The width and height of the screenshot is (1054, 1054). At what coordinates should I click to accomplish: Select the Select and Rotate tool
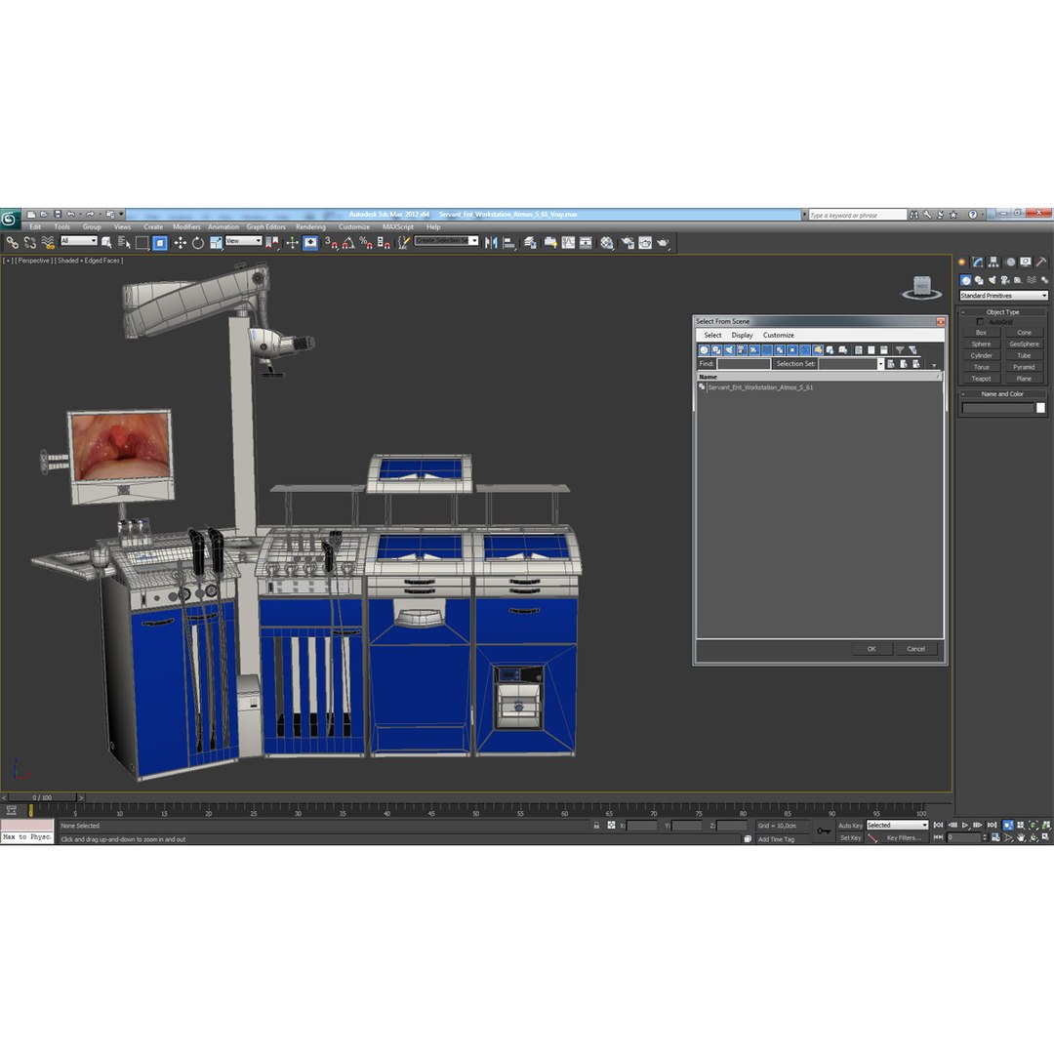click(x=197, y=243)
